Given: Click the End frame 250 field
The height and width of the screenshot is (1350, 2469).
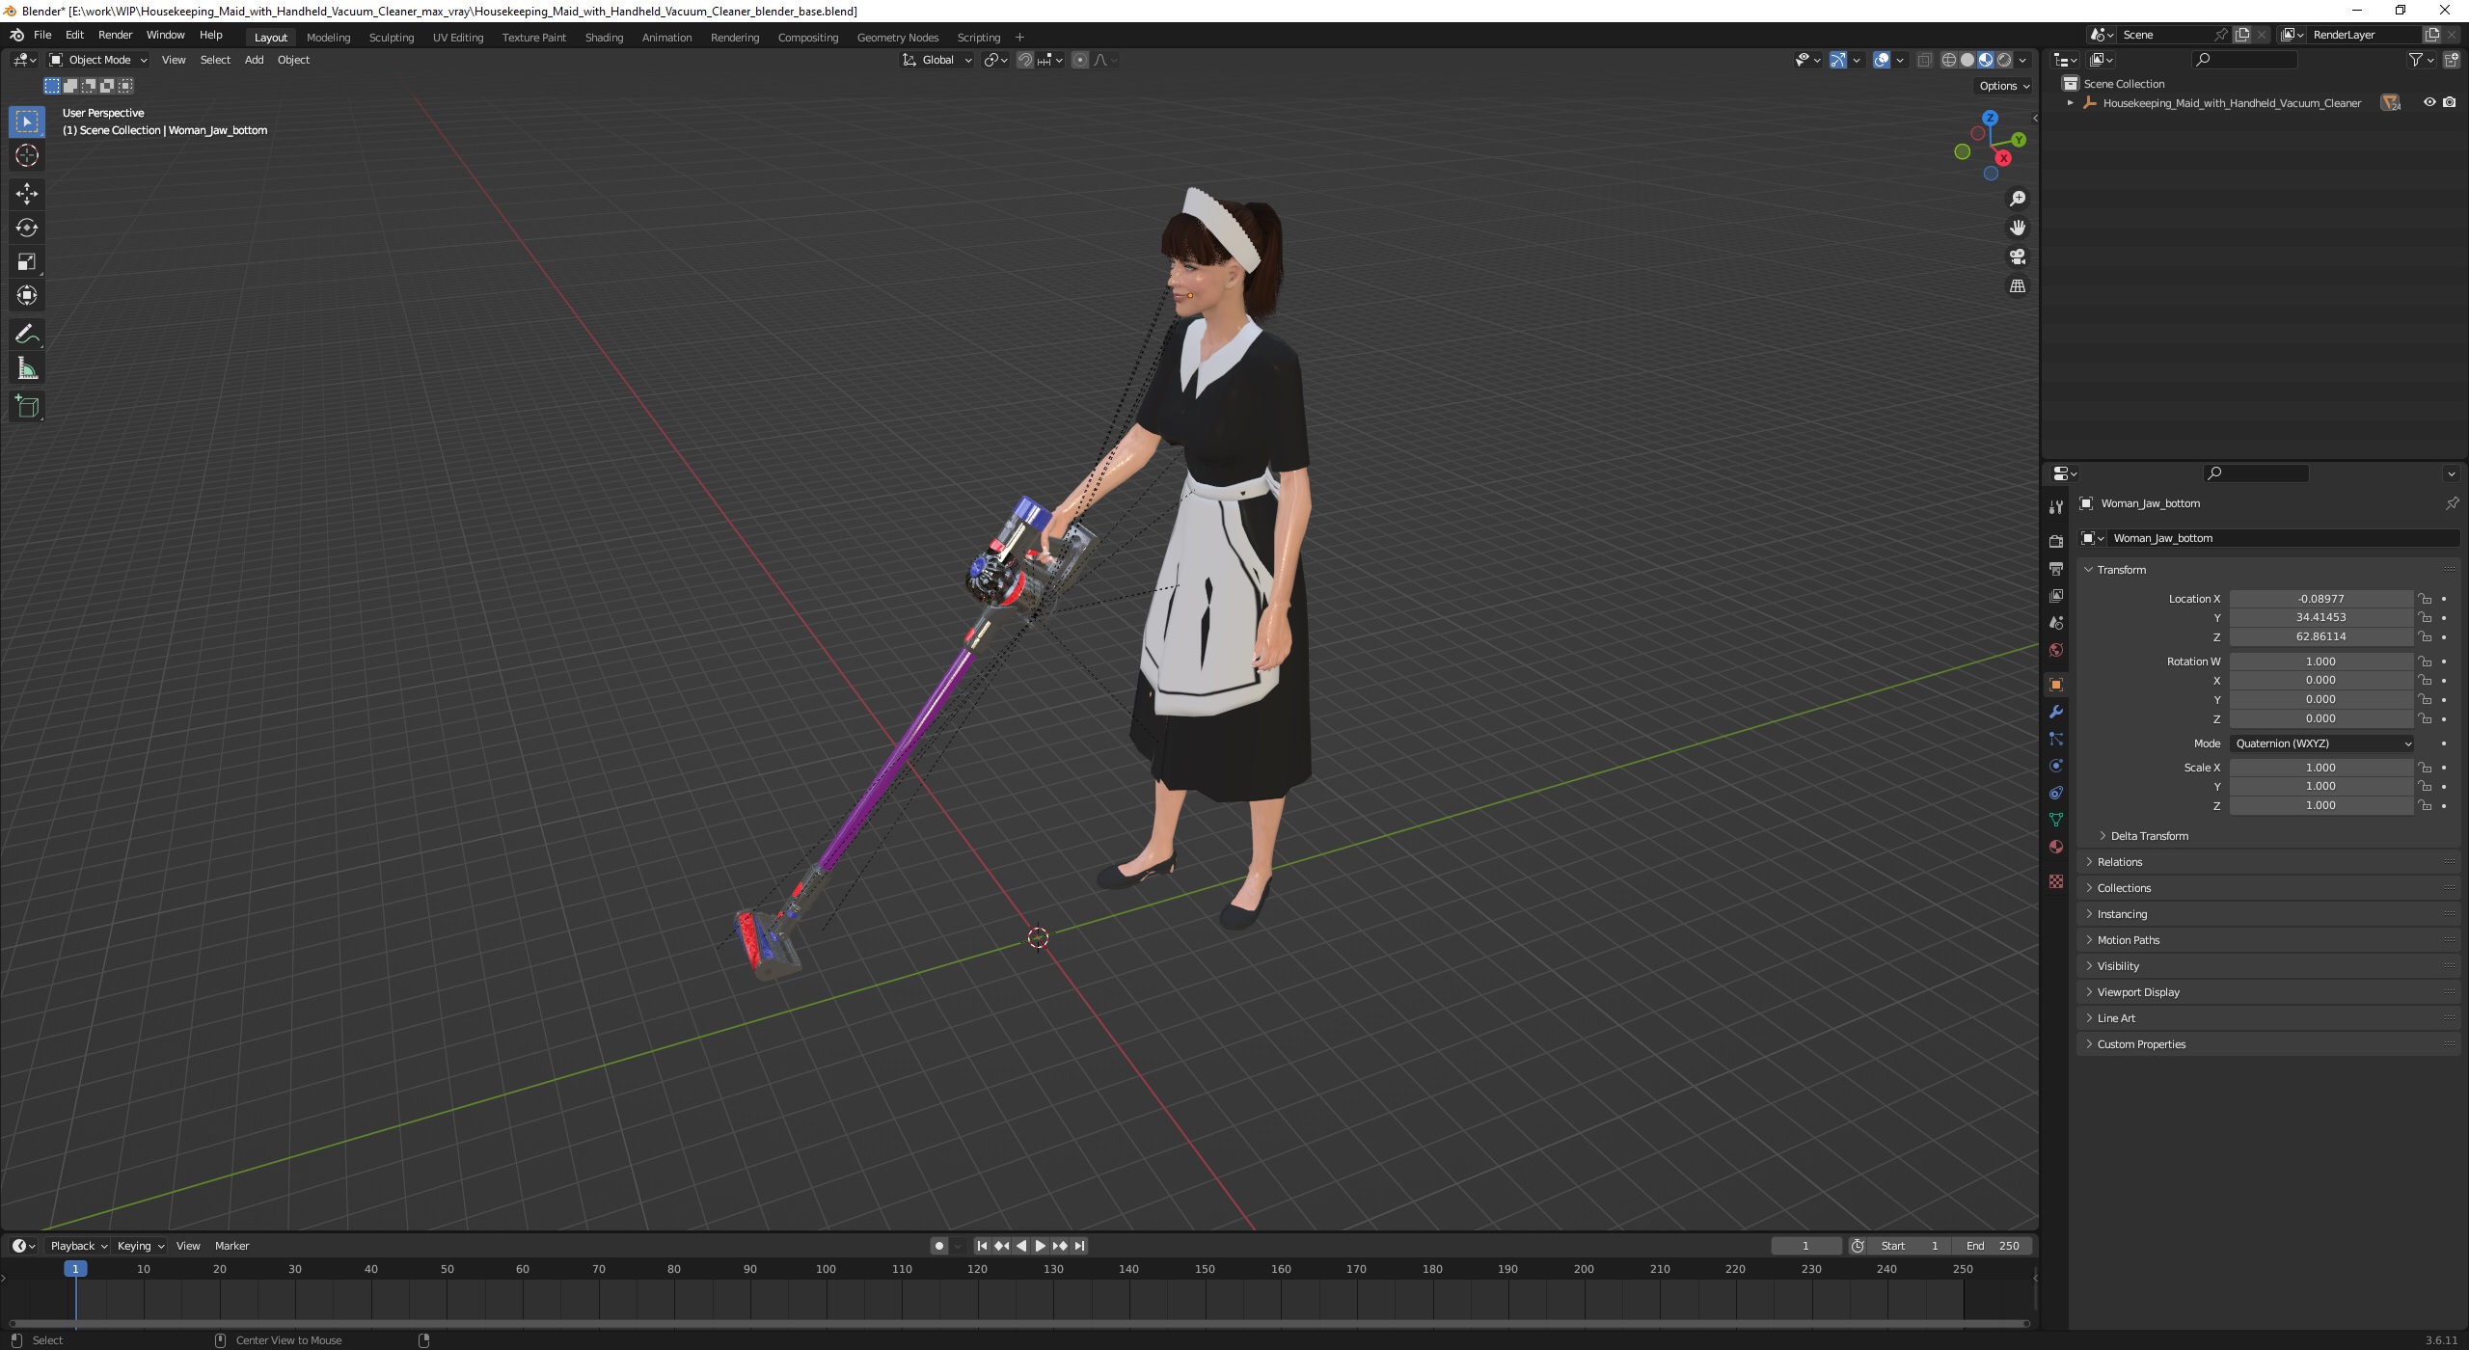Looking at the screenshot, I should tap(1993, 1246).
